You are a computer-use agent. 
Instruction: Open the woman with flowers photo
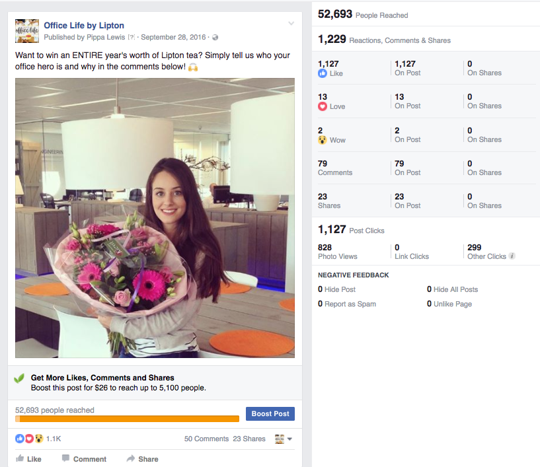(155, 218)
